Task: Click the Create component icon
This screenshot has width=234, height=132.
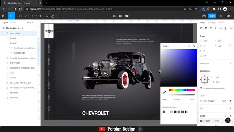Action: coord(114,16)
